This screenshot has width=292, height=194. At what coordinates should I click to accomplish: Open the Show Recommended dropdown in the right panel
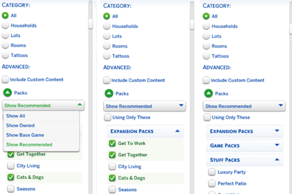[244, 106]
